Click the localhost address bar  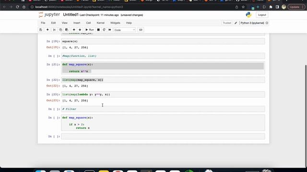coord(131,7)
